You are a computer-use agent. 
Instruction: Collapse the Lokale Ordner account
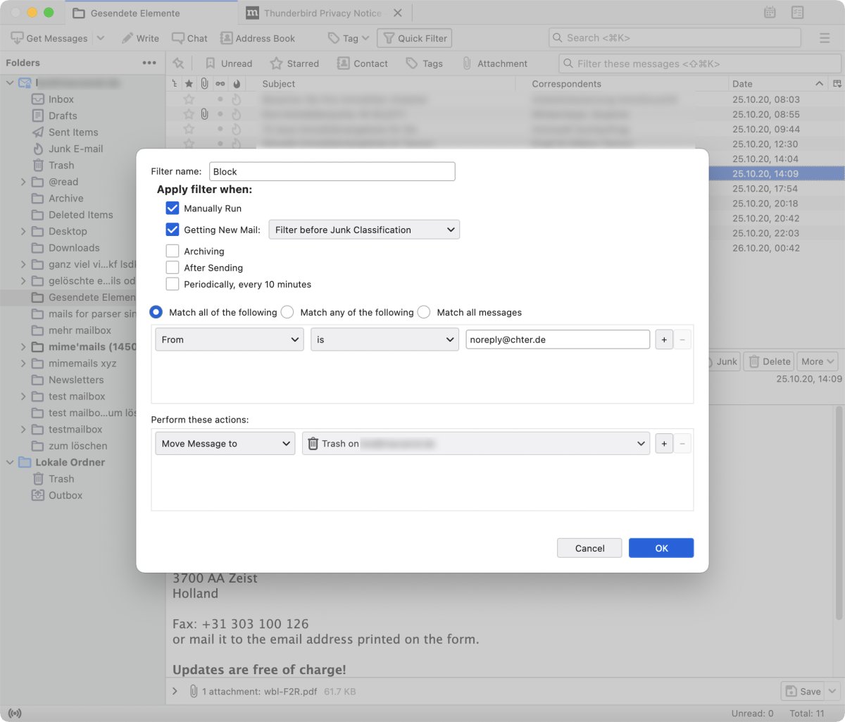point(10,462)
